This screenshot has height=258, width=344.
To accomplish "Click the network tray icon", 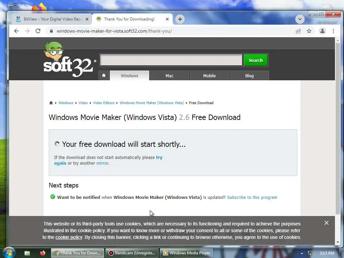I will click(310, 253).
